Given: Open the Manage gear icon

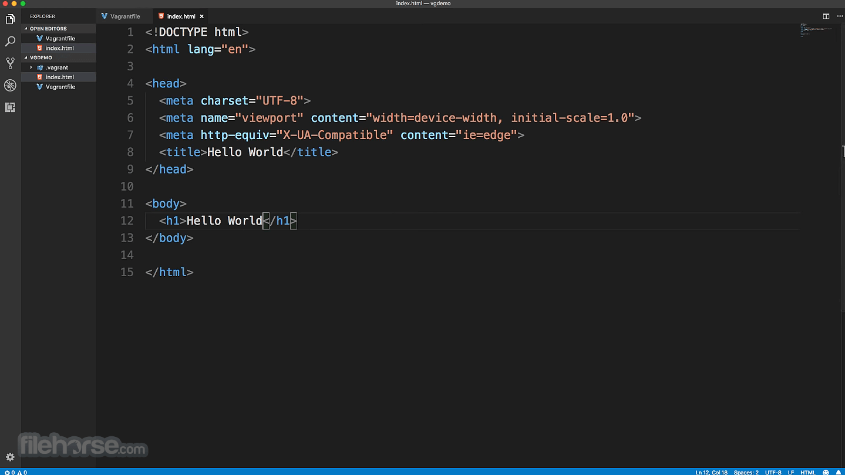Looking at the screenshot, I should coord(10,457).
